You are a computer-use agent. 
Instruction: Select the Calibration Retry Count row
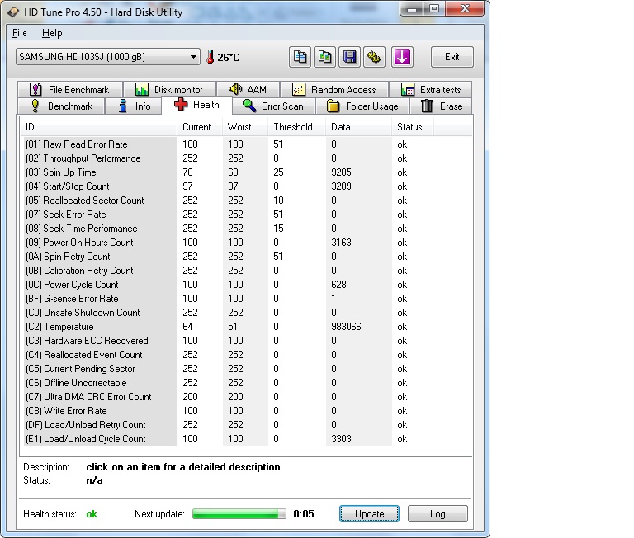pos(228,271)
